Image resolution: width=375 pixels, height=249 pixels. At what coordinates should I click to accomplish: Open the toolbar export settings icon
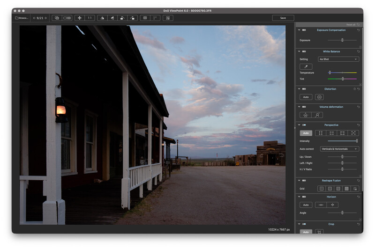168,18
